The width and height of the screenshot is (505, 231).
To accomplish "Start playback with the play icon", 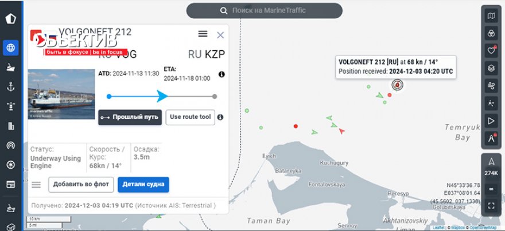I will [x=491, y=121].
